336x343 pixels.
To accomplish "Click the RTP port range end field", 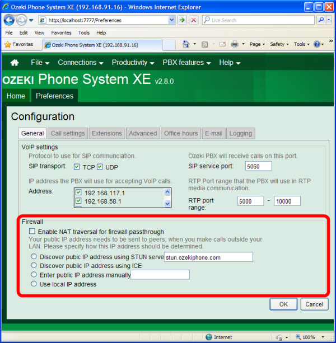I will pos(287,201).
